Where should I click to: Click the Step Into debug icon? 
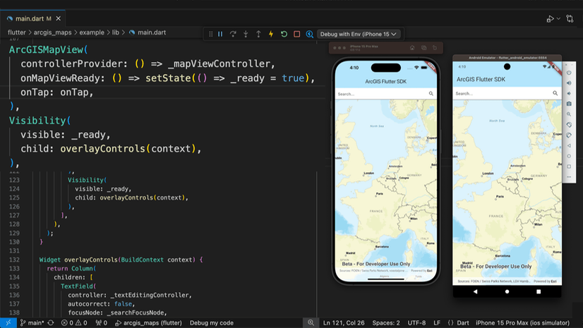coord(246,34)
